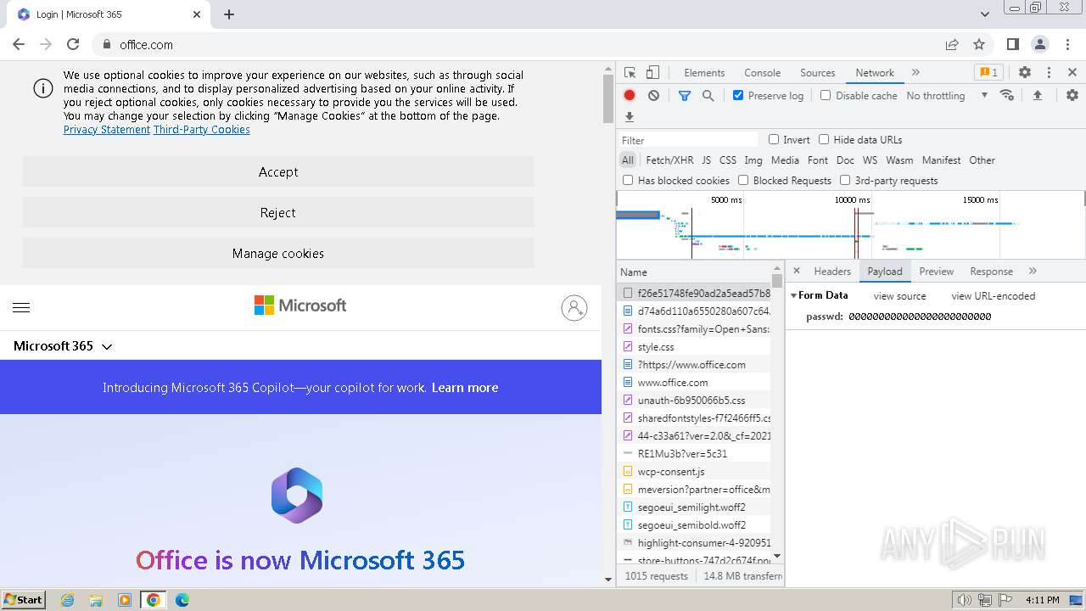Enable Hide data URLs

(824, 139)
